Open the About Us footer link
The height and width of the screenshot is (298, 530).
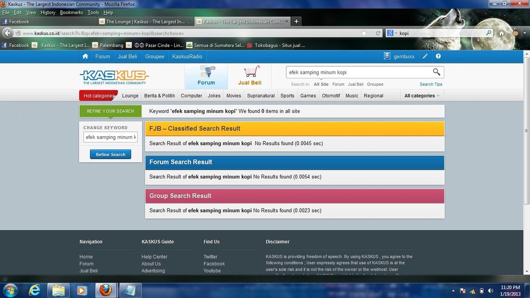(151, 264)
